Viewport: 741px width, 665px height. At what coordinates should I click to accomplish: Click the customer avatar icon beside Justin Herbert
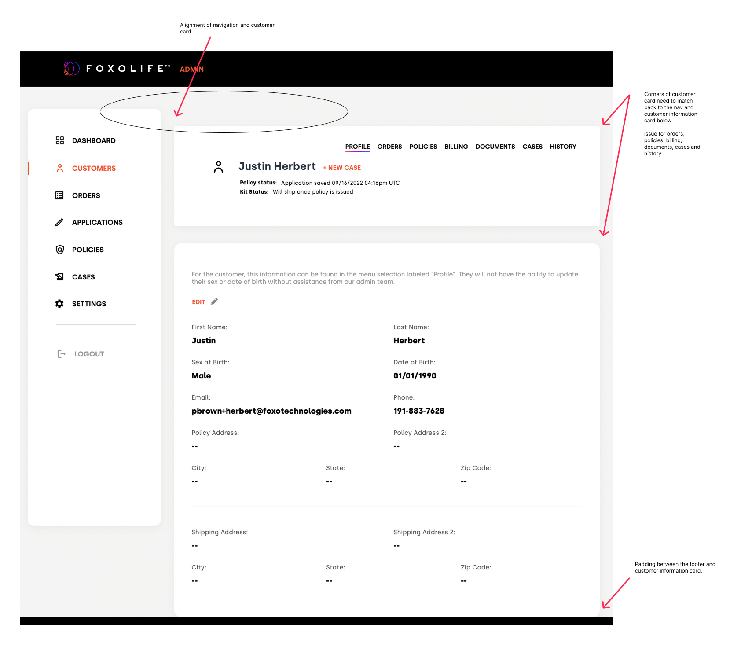[218, 167]
